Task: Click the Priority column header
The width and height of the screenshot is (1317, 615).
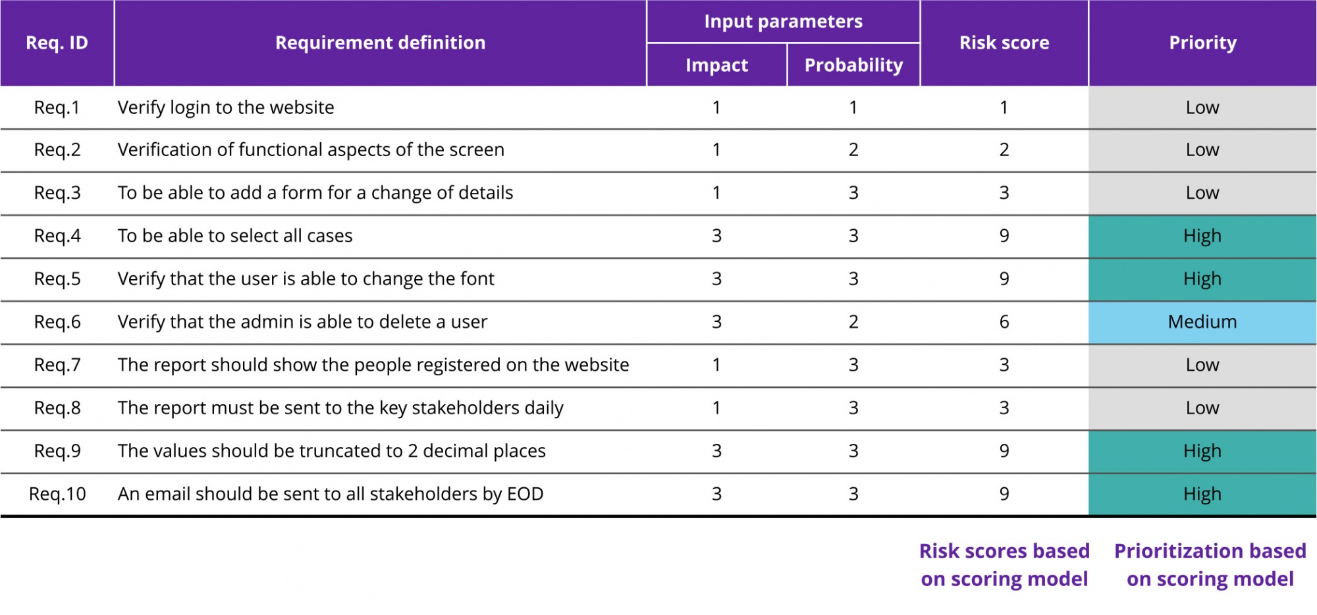Action: click(1202, 43)
